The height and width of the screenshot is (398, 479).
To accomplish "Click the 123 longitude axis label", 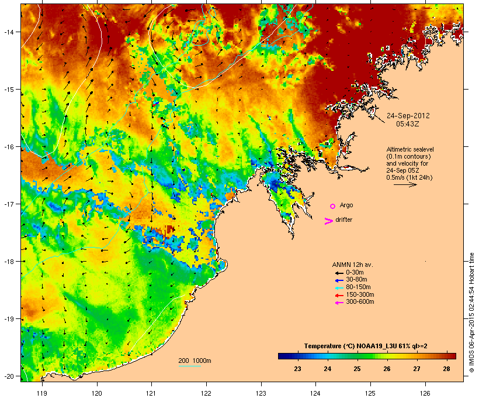I will tap(261, 393).
